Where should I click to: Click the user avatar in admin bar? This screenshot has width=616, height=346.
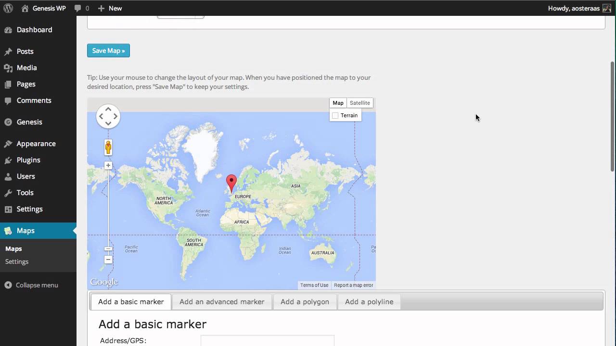607,8
